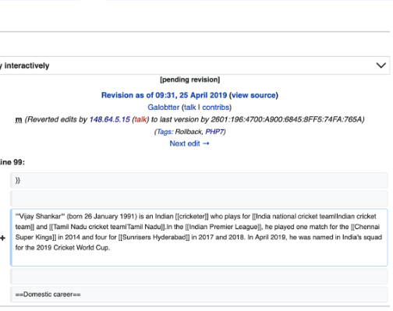Screen dimensions: 393x311
Task: Click the Tags link
Action: [164, 132]
